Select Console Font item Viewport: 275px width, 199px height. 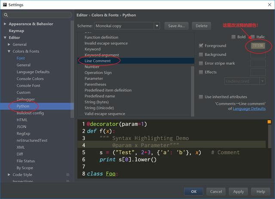point(28,86)
